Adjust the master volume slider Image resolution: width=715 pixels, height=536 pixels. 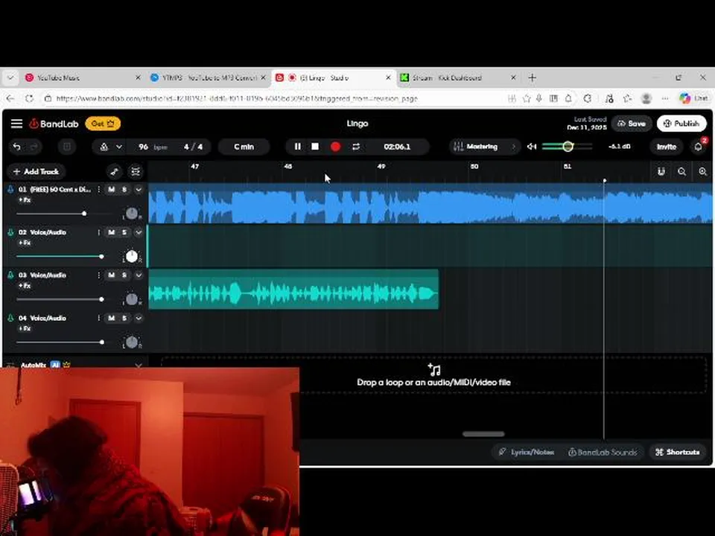[568, 147]
